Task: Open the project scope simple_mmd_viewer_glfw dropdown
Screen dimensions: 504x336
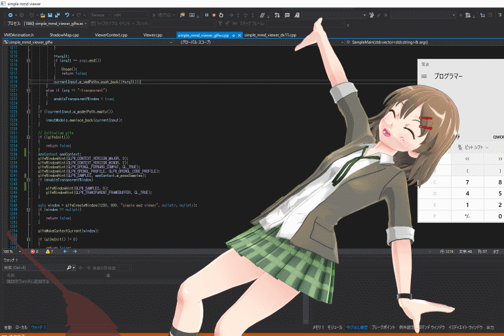Action: pyautogui.click(x=87, y=42)
